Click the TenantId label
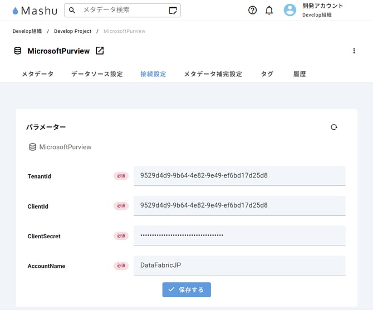373x310 pixels. 40,176
